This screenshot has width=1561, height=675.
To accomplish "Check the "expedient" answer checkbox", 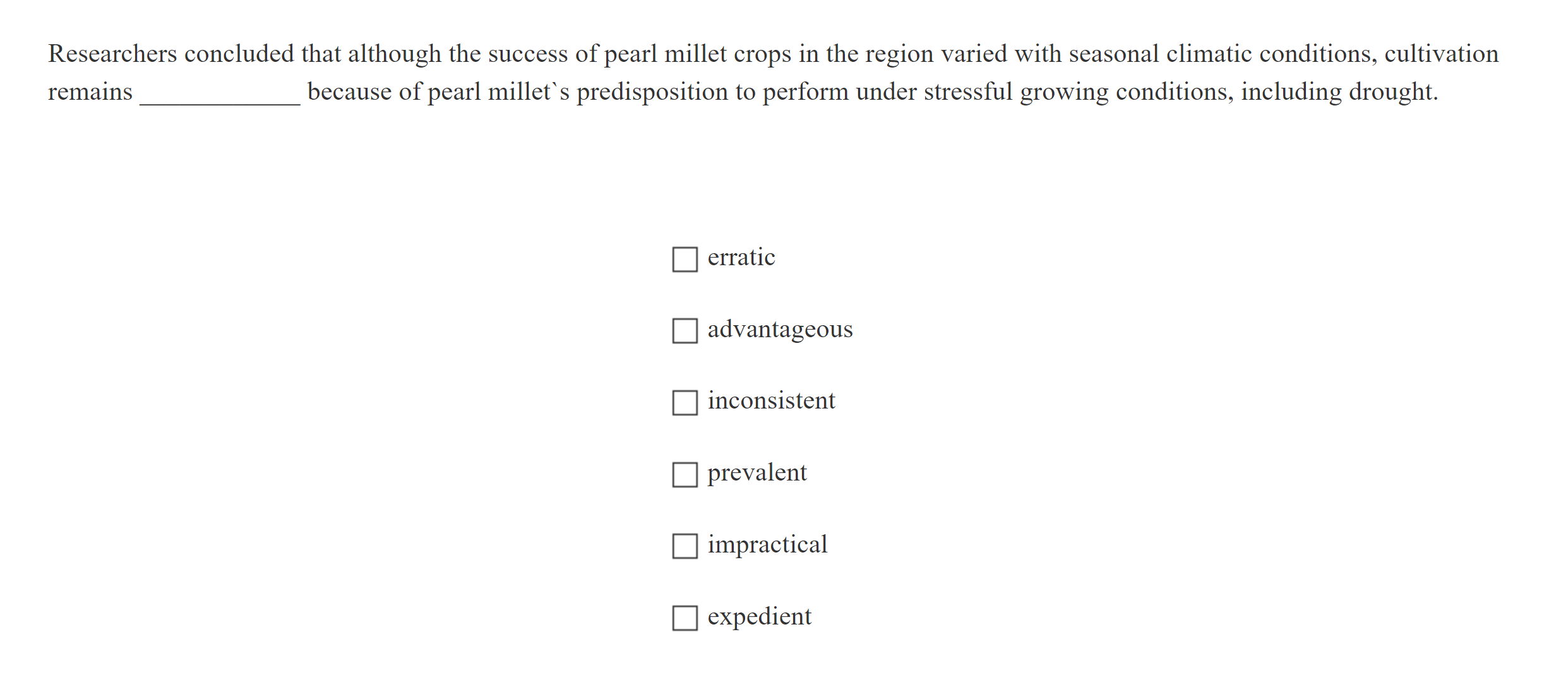I will tap(684, 619).
